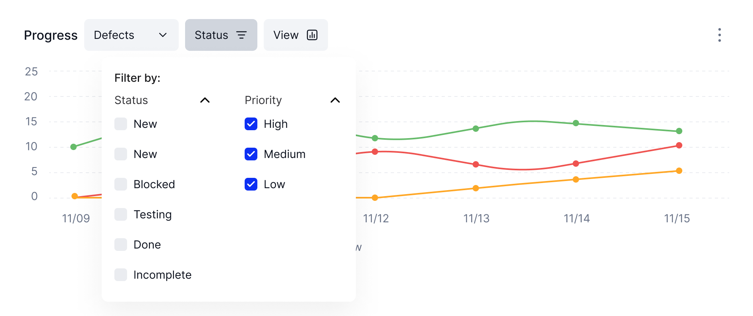Viewport: 753px width, 316px height.
Task: Click the filter lines icon in Status button
Action: tap(241, 35)
